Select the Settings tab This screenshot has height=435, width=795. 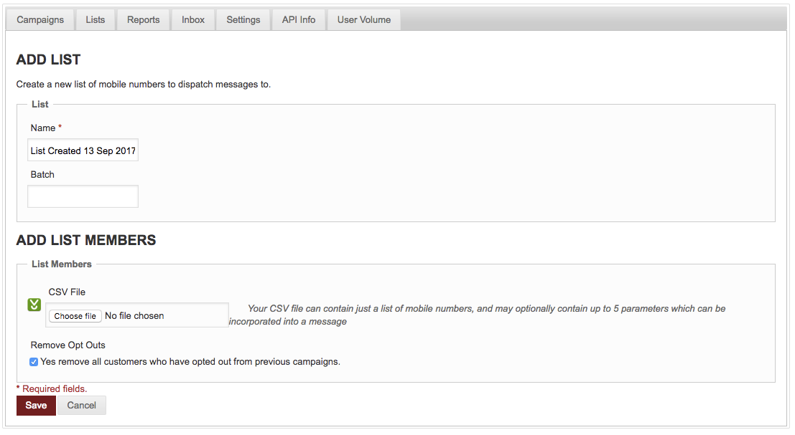(x=243, y=19)
